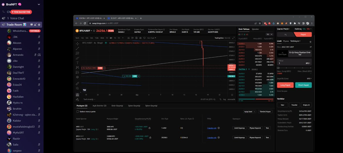Click the lock drawings tool icon
Screen dimensions: 343x153
[x=77, y=99]
